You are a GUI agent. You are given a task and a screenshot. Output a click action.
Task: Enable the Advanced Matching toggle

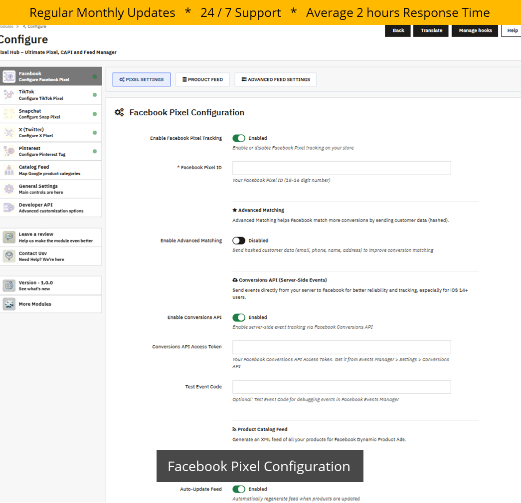coord(239,241)
